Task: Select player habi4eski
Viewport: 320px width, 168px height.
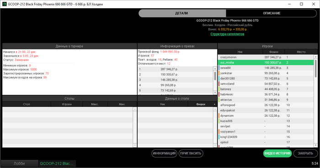Action: pyautogui.click(x=266, y=94)
